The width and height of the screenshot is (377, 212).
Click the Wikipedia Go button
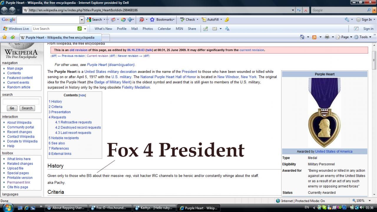pos(12,108)
